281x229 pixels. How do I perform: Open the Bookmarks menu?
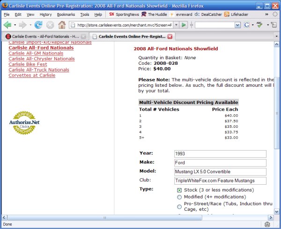coord(66,14)
